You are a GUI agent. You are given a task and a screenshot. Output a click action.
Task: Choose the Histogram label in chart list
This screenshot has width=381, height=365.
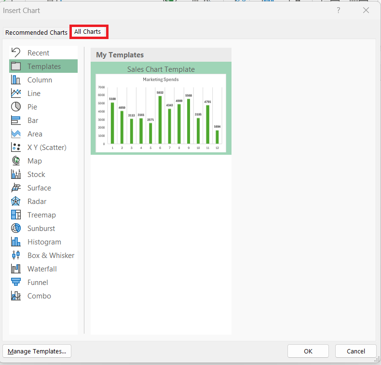click(44, 242)
